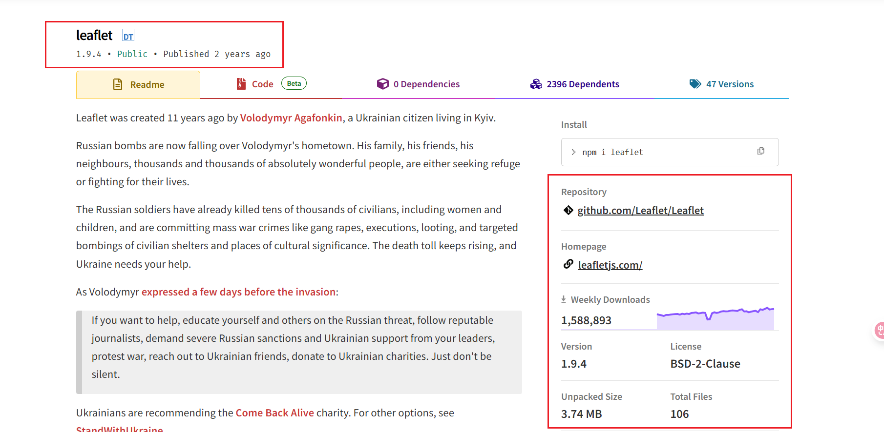
Task: Click the git repository diamond icon
Action: pos(568,210)
